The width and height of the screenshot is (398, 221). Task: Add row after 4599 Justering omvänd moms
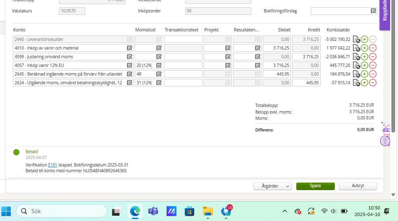[365, 57]
